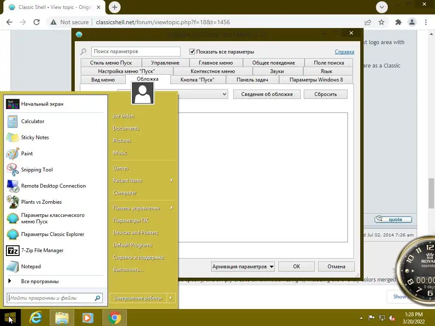Image resolution: width=435 pixels, height=326 pixels.
Task: Select Параметры Windows 8 tab
Action: (316, 80)
